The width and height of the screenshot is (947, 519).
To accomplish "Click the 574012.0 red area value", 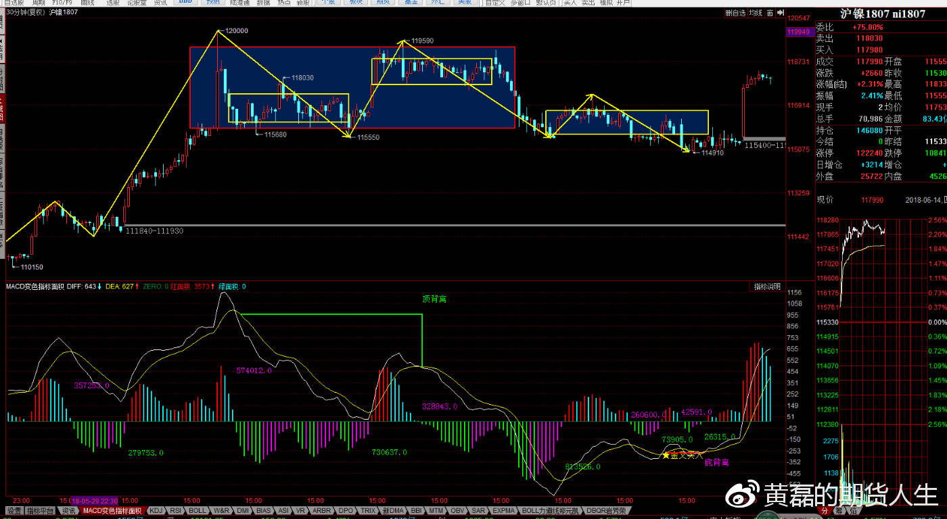I will [254, 370].
